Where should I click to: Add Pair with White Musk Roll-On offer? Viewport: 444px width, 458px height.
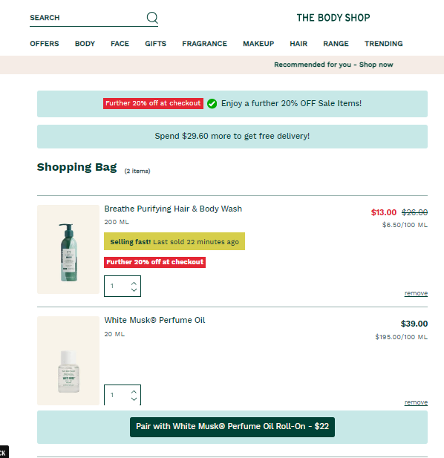232,427
